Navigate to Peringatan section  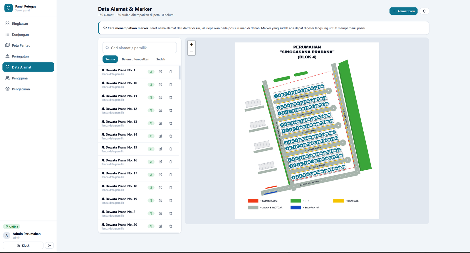click(28, 56)
